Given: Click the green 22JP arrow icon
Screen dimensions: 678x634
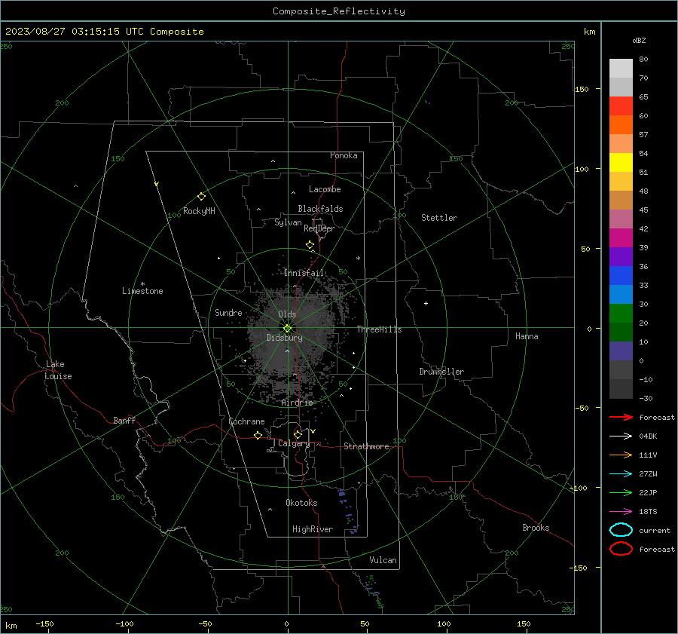Looking at the screenshot, I should tap(621, 492).
